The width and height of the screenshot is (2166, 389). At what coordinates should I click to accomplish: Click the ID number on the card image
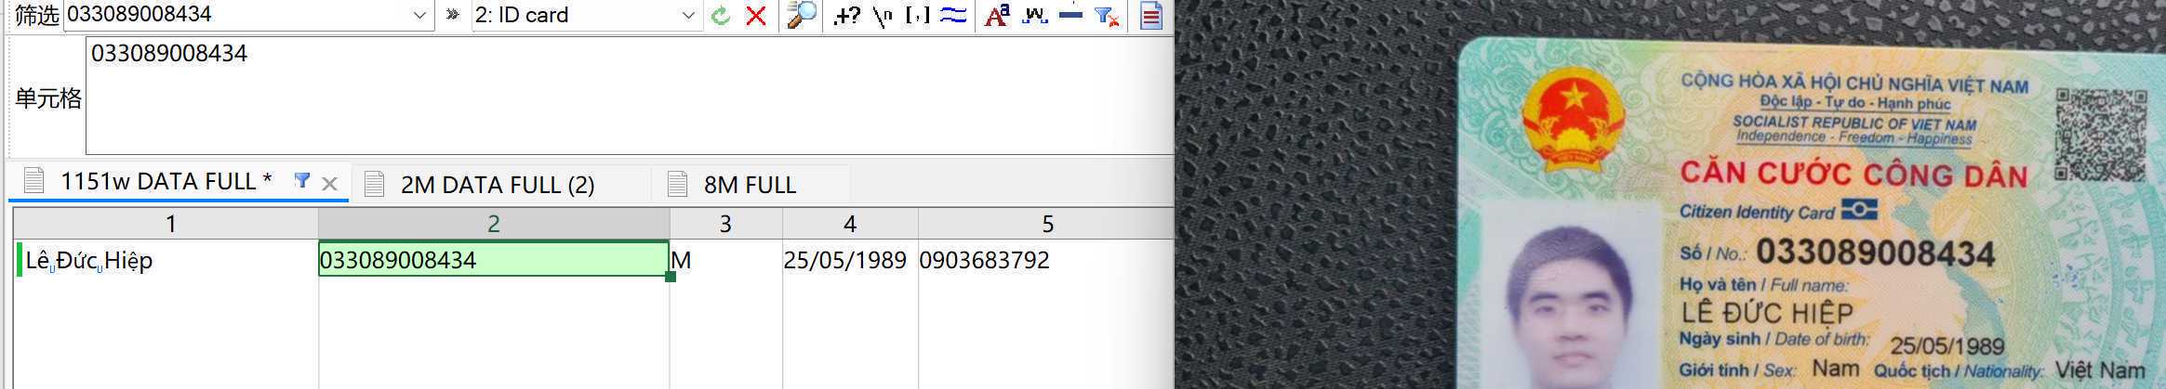tap(1875, 253)
